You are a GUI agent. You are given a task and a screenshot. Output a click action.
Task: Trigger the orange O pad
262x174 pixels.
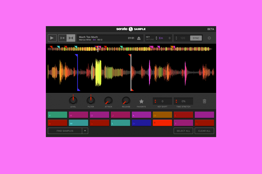pyautogui.click(x=162, y=115)
